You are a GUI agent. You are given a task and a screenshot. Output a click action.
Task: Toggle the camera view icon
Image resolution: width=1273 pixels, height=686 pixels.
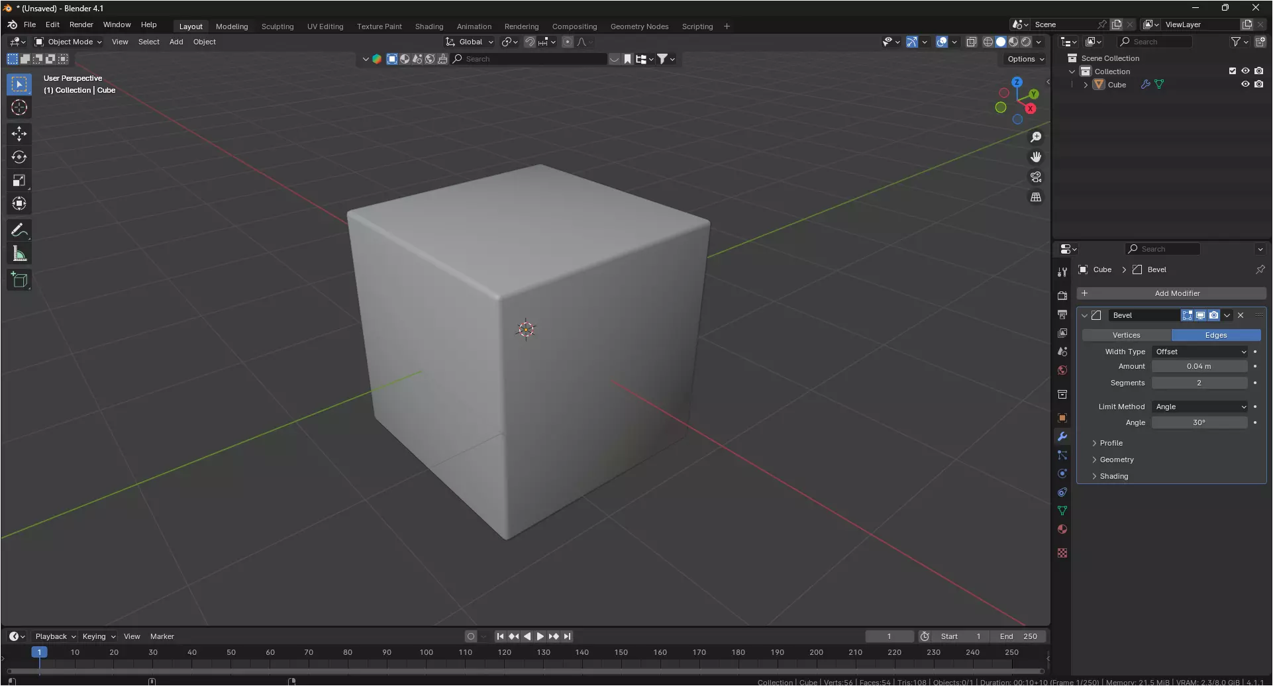click(1036, 177)
